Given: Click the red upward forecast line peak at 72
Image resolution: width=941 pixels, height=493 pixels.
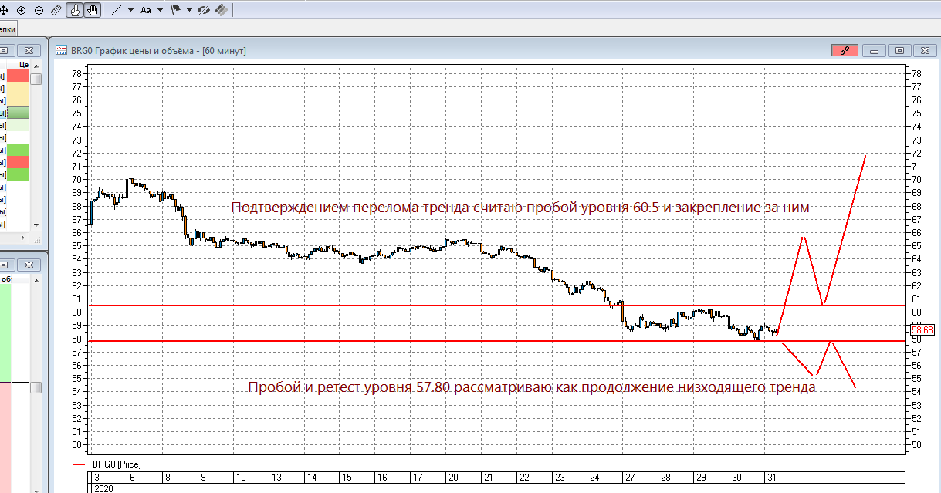Looking at the screenshot, I should [x=865, y=155].
